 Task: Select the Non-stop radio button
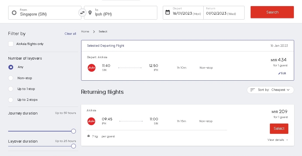click(x=11, y=78)
